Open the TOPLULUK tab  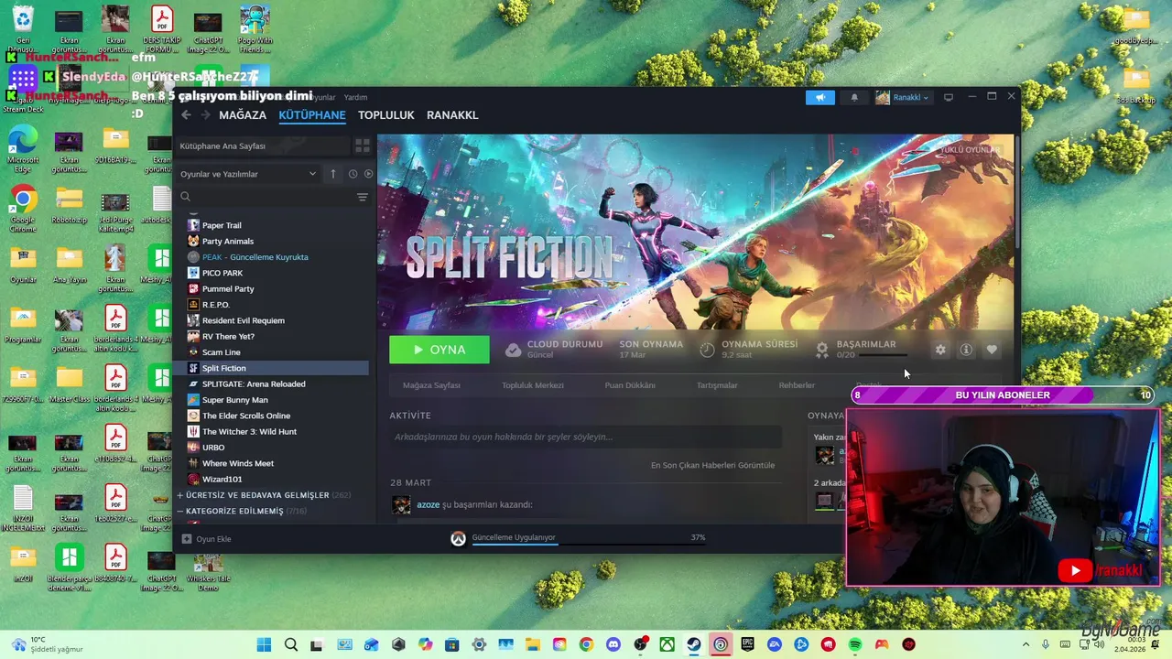386,115
